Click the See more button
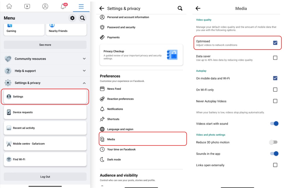The image size is (284, 188). tap(45, 45)
